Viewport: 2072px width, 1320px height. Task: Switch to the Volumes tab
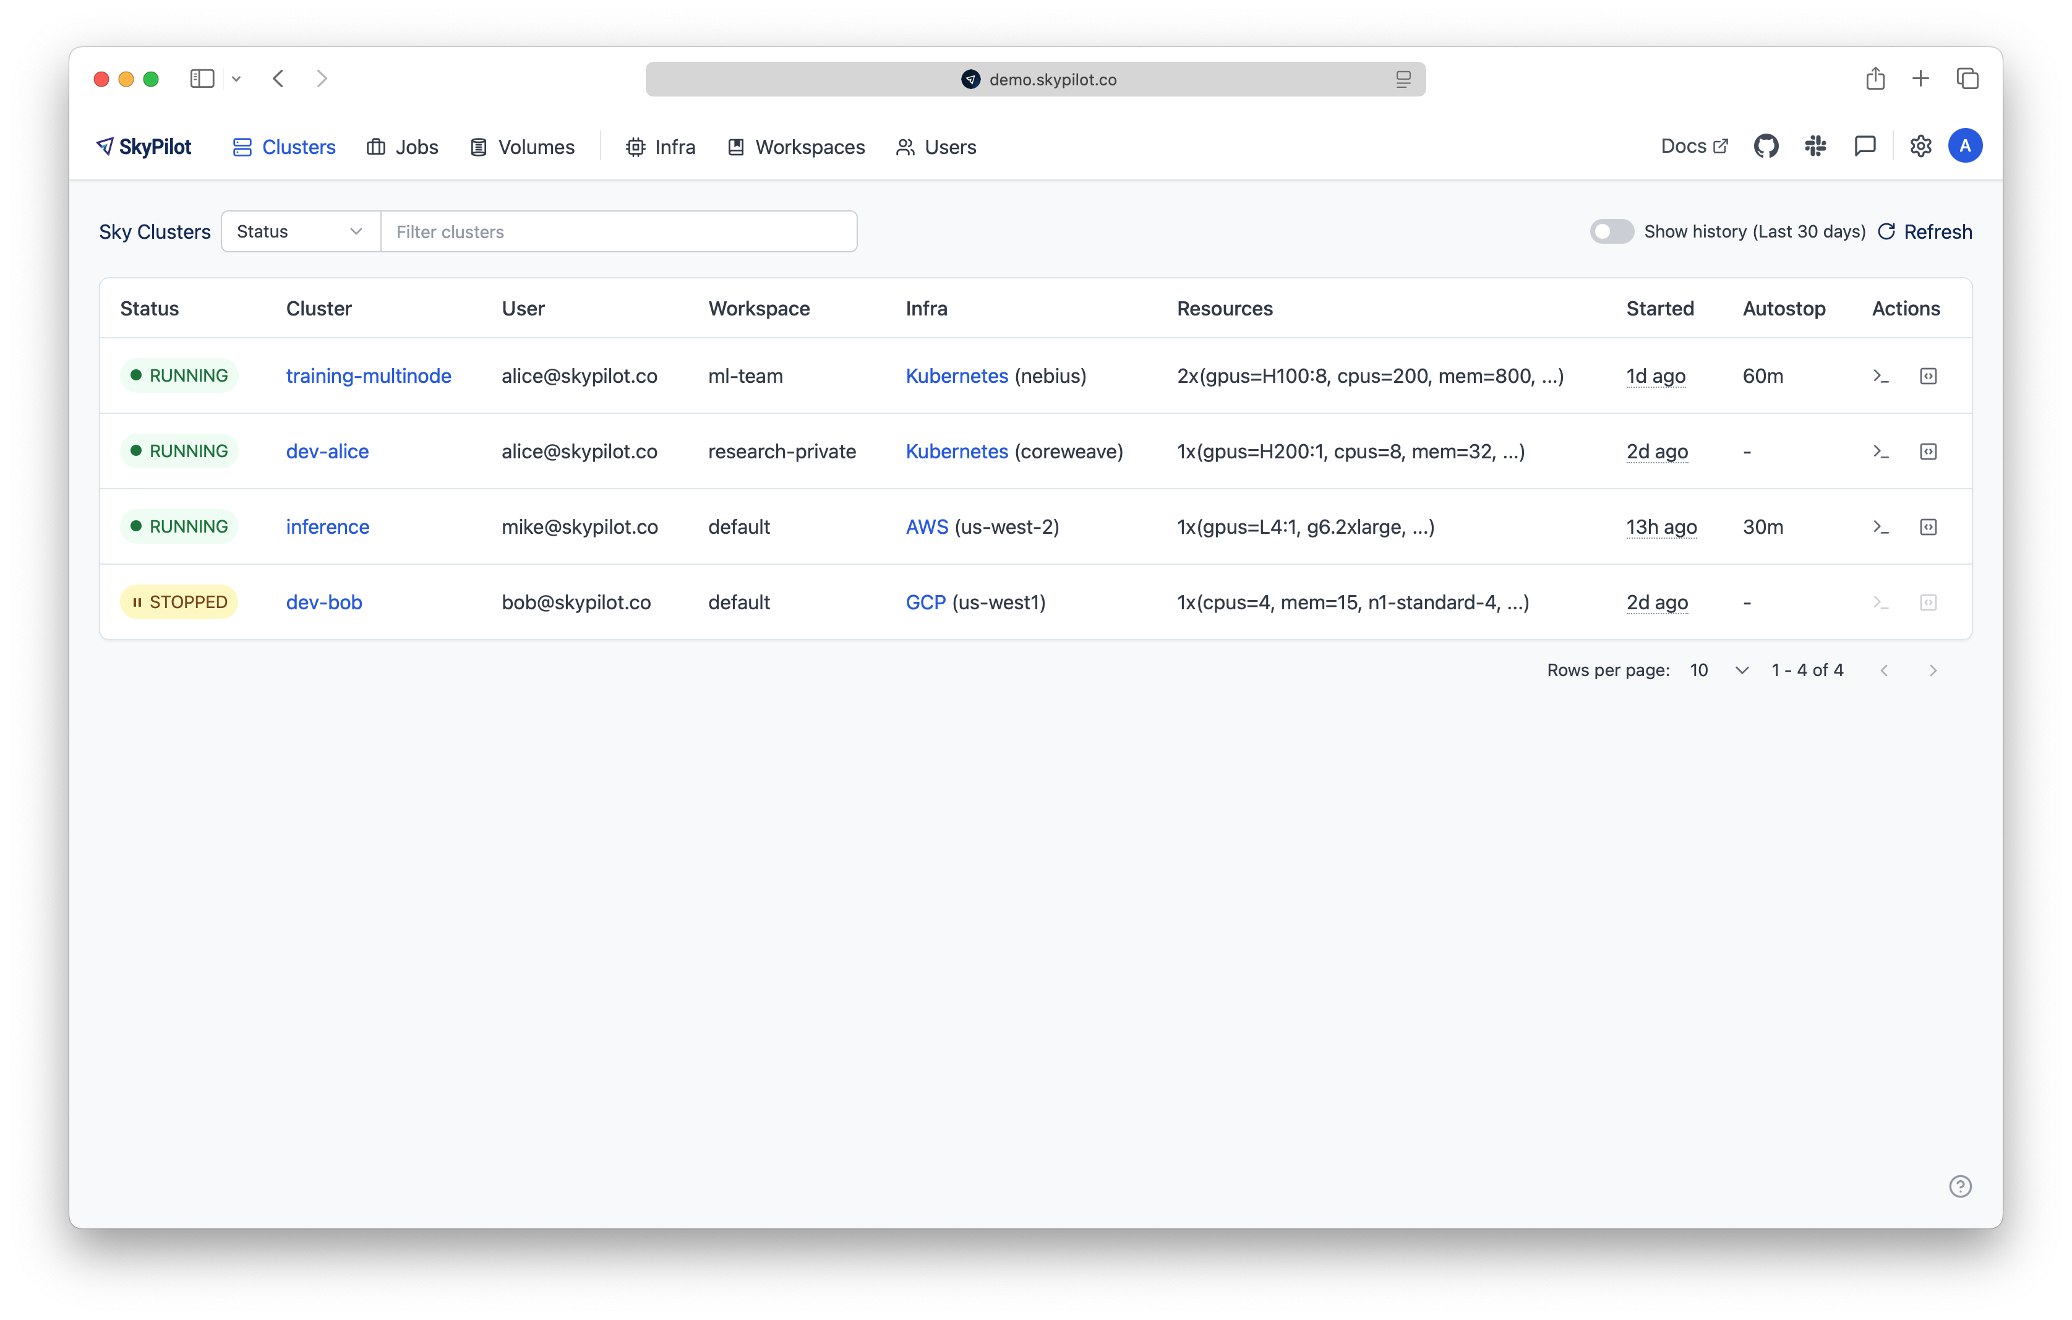[522, 147]
